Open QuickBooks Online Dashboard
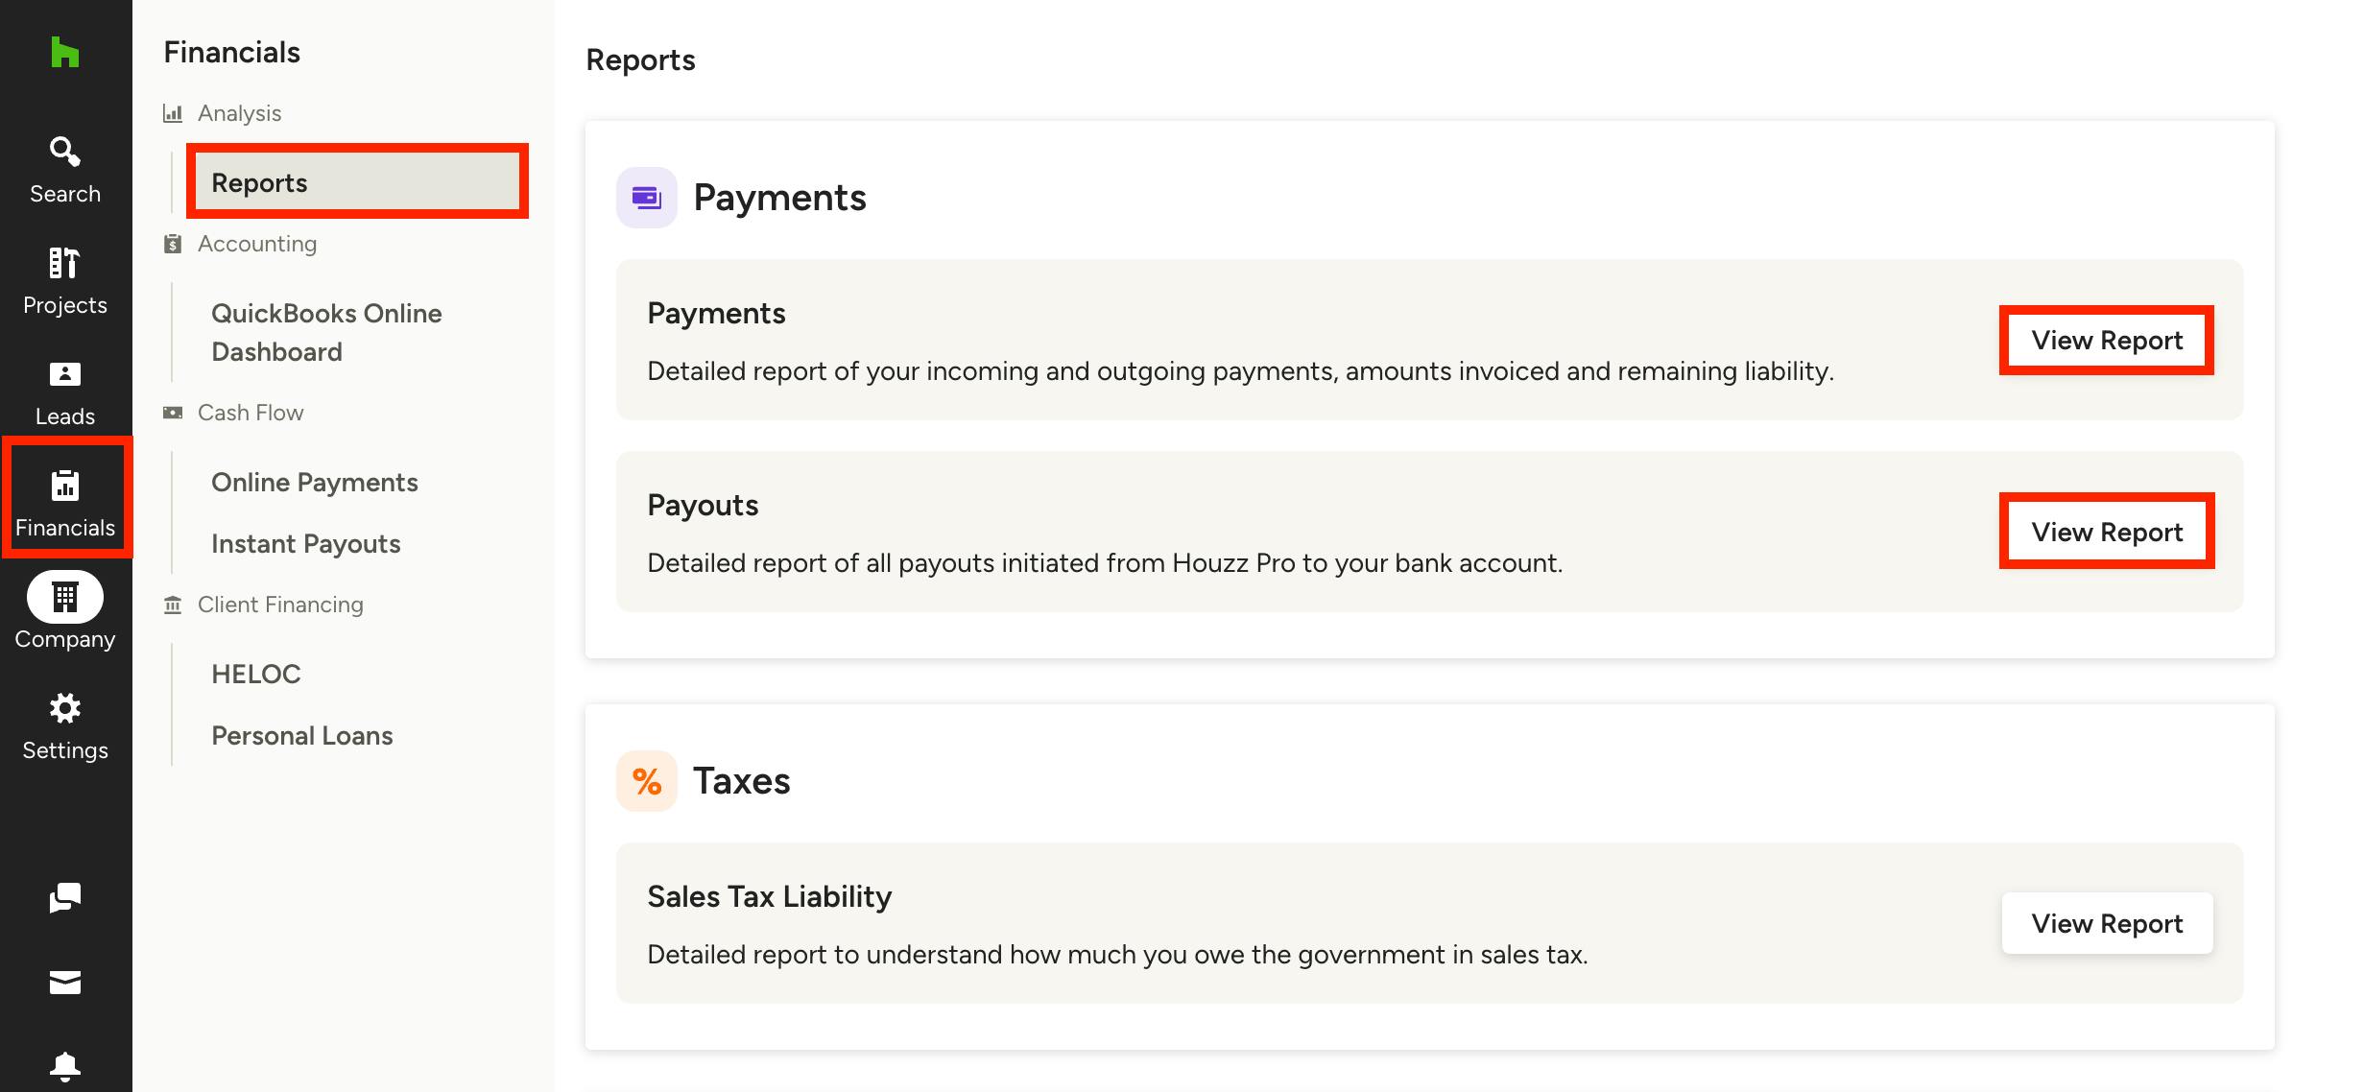 tap(326, 332)
